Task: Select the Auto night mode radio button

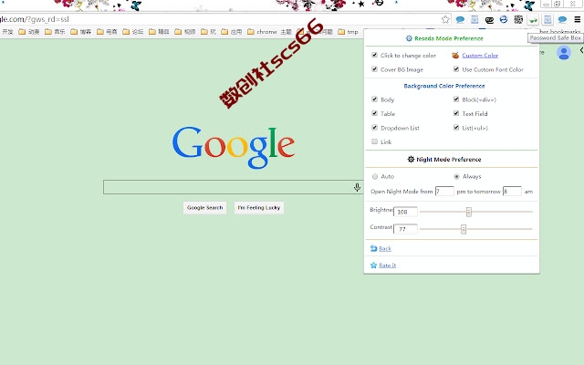Action: (x=375, y=176)
